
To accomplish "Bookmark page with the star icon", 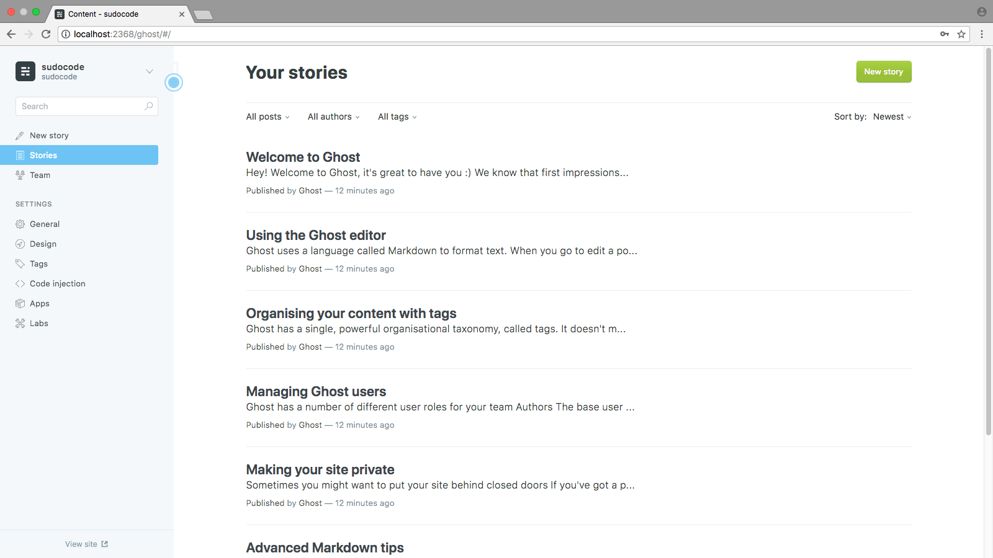I will point(961,34).
